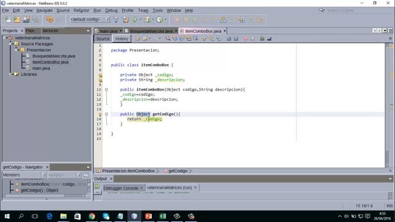Collapse the getCodigo code fold at line 15
Screen dimensions: 395x222
click(106, 114)
